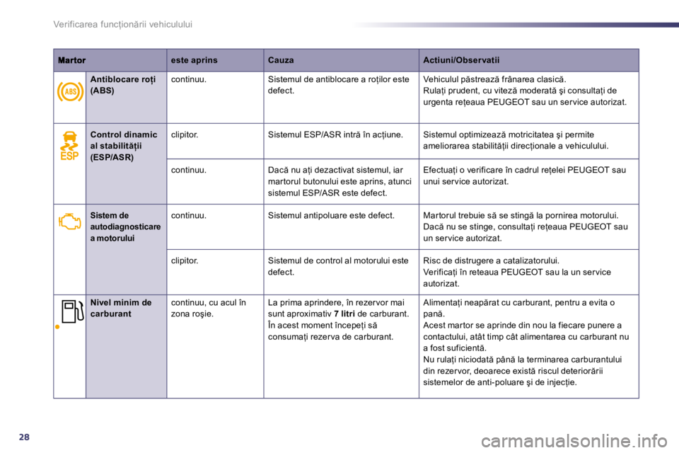The height and width of the screenshot is (453, 679).
Task: Click 'clipitor.' in the ESP/ASR row
Action: click(185, 134)
